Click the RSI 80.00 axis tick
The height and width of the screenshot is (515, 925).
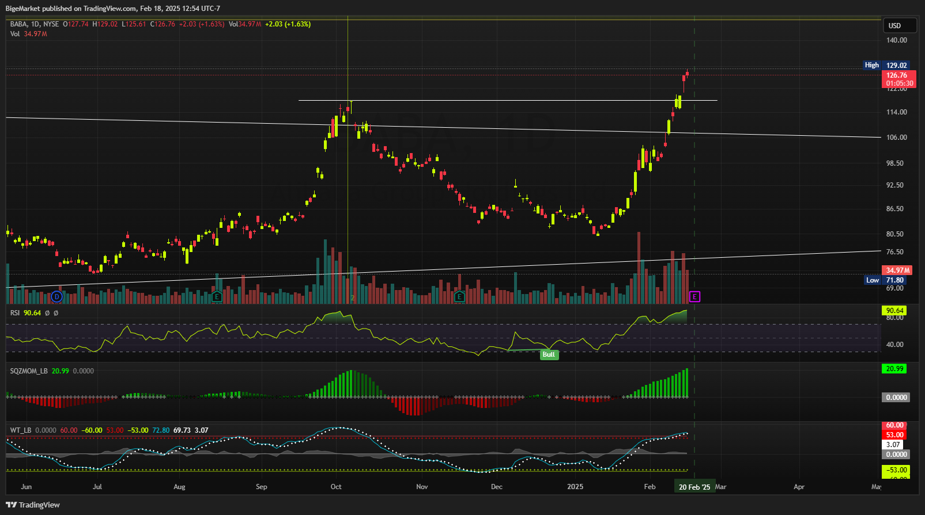pyautogui.click(x=895, y=318)
